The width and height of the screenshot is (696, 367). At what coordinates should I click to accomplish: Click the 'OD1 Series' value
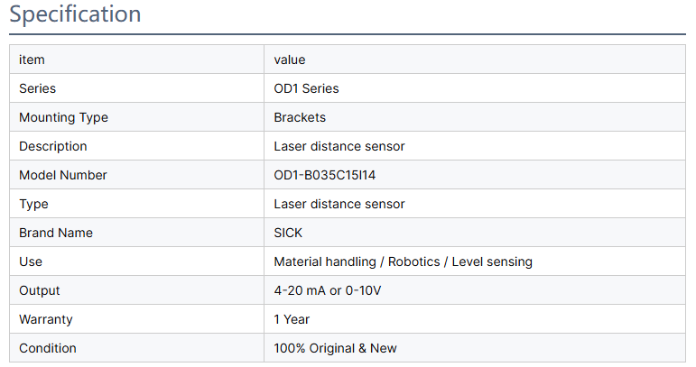click(306, 88)
